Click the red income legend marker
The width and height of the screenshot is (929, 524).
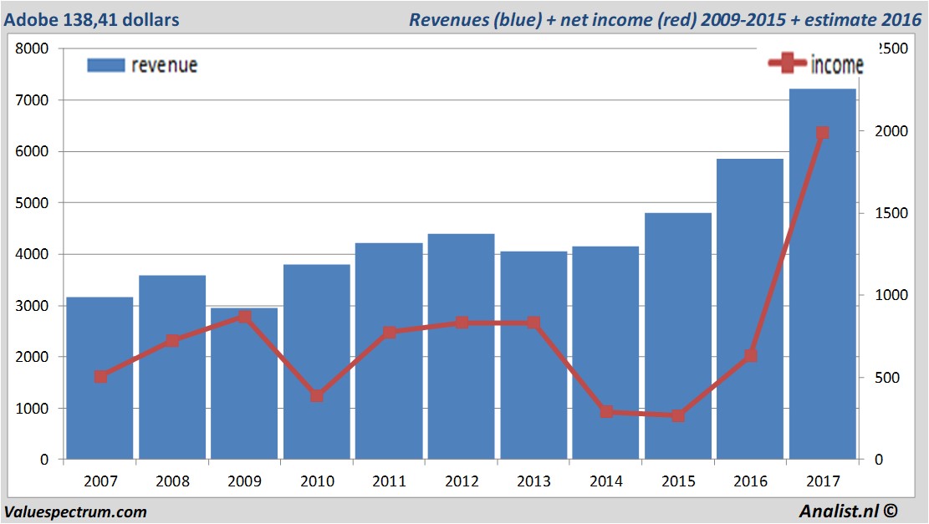[788, 63]
